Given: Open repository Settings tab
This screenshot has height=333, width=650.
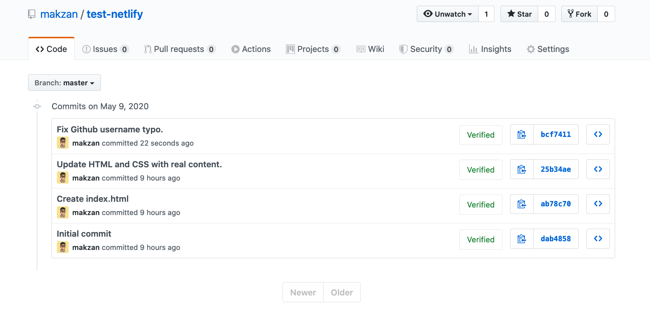Looking at the screenshot, I should click(548, 49).
